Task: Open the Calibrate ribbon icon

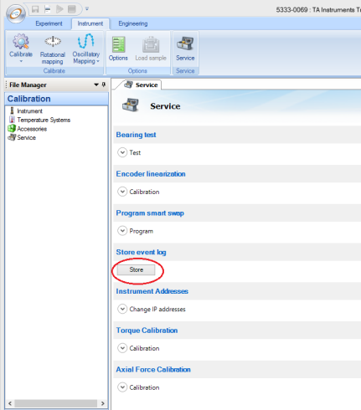Action: pyautogui.click(x=21, y=48)
